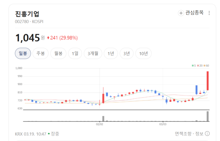Image resolution: width=220 pixels, height=141 pixels.
Task: Switch to the 월봉 monthly candle tab
Action: (x=58, y=53)
